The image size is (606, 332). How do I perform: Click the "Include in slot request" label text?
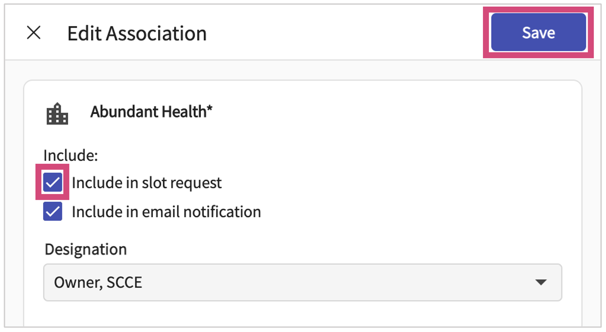(147, 183)
